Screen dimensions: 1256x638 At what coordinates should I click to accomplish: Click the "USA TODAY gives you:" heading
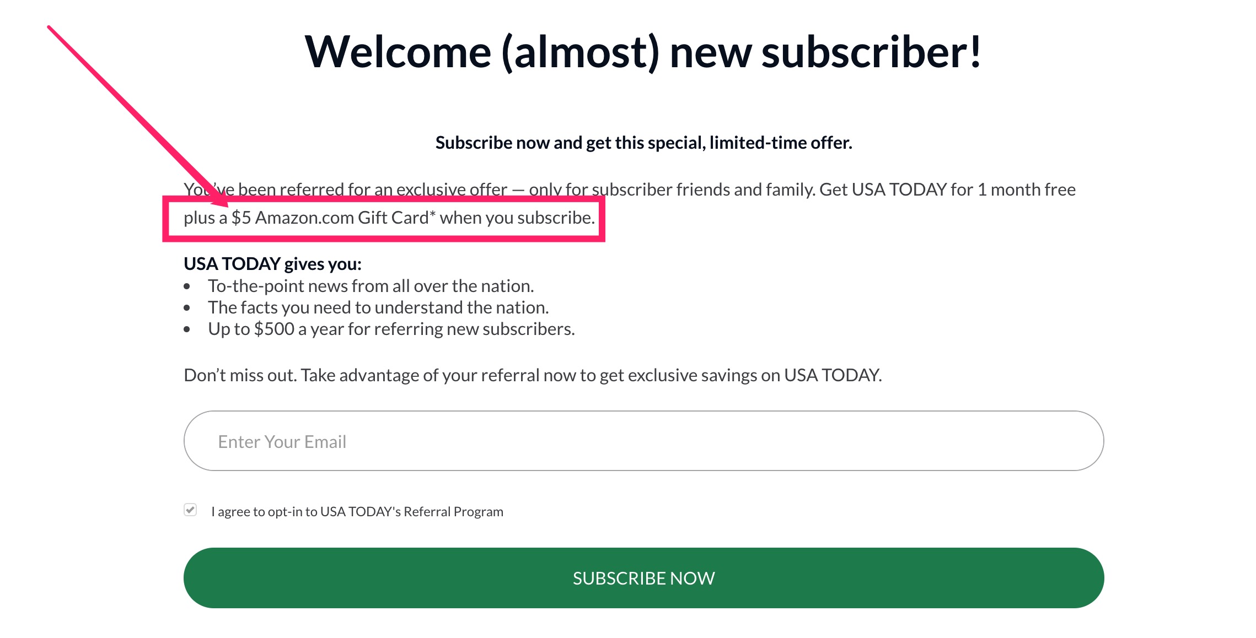[272, 264]
